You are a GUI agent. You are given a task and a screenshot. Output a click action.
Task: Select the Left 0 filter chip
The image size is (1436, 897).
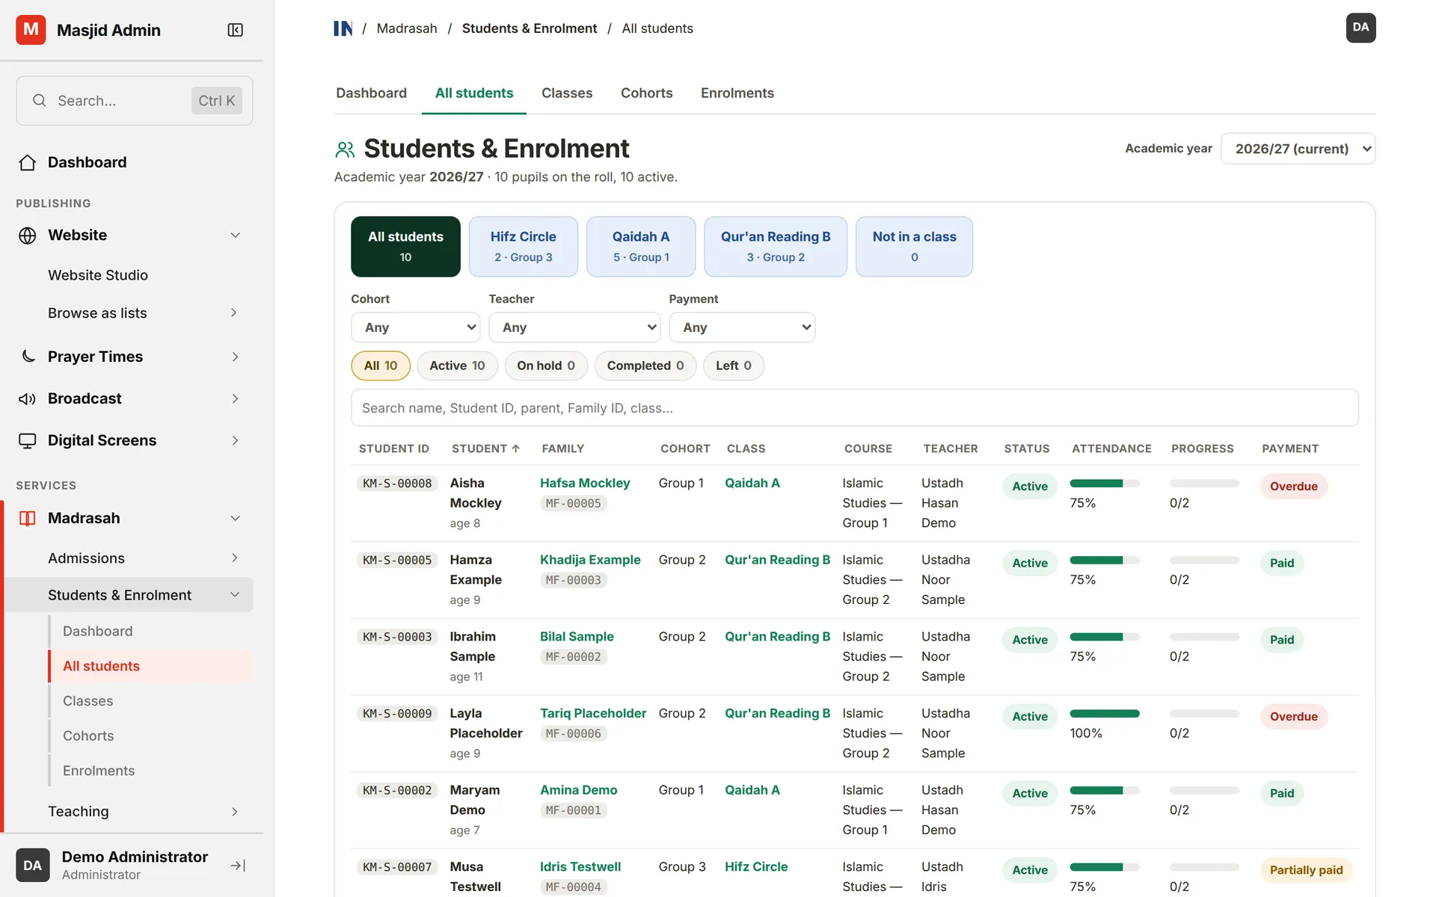734,366
